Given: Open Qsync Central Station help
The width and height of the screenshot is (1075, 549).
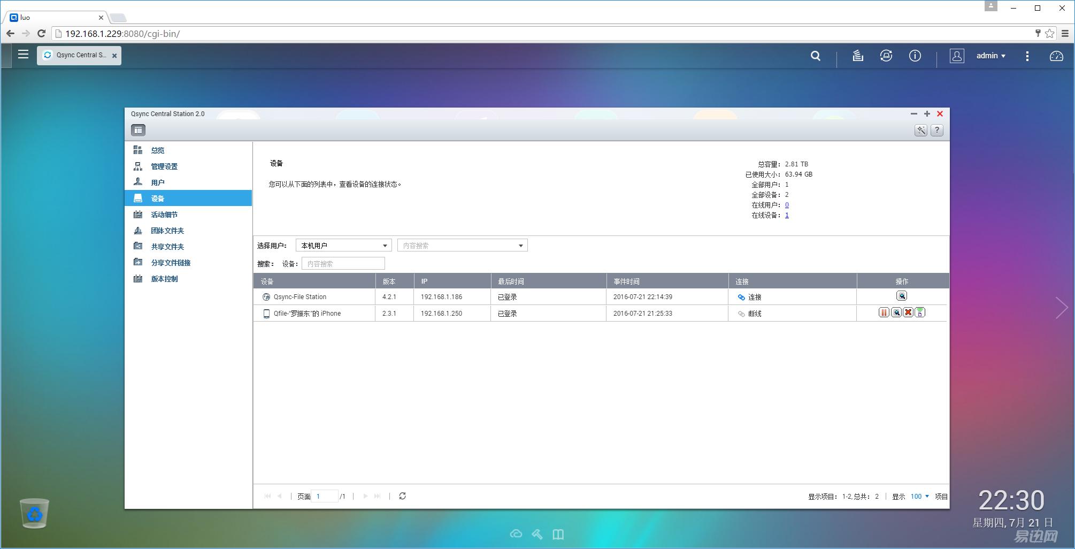Looking at the screenshot, I should [x=937, y=130].
